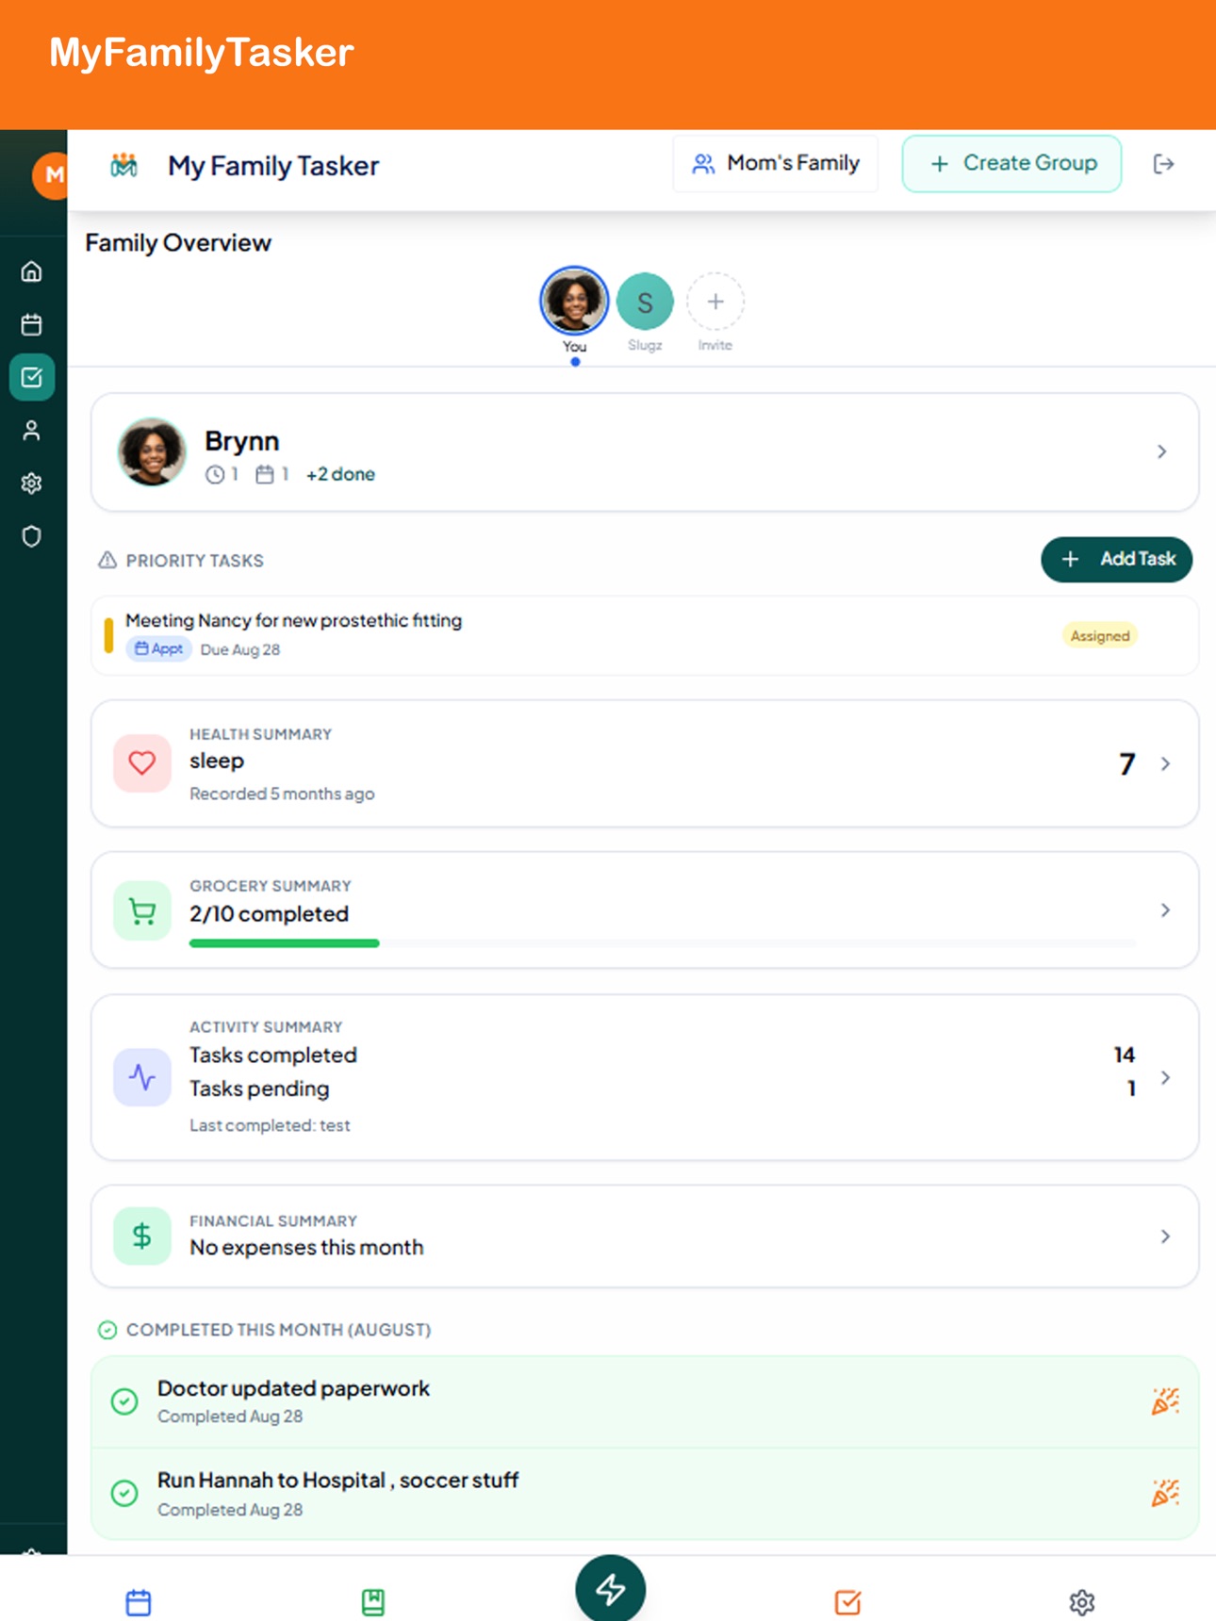The width and height of the screenshot is (1216, 1621).
Task: Click the My Family Tasker logo icon
Action: click(124, 165)
